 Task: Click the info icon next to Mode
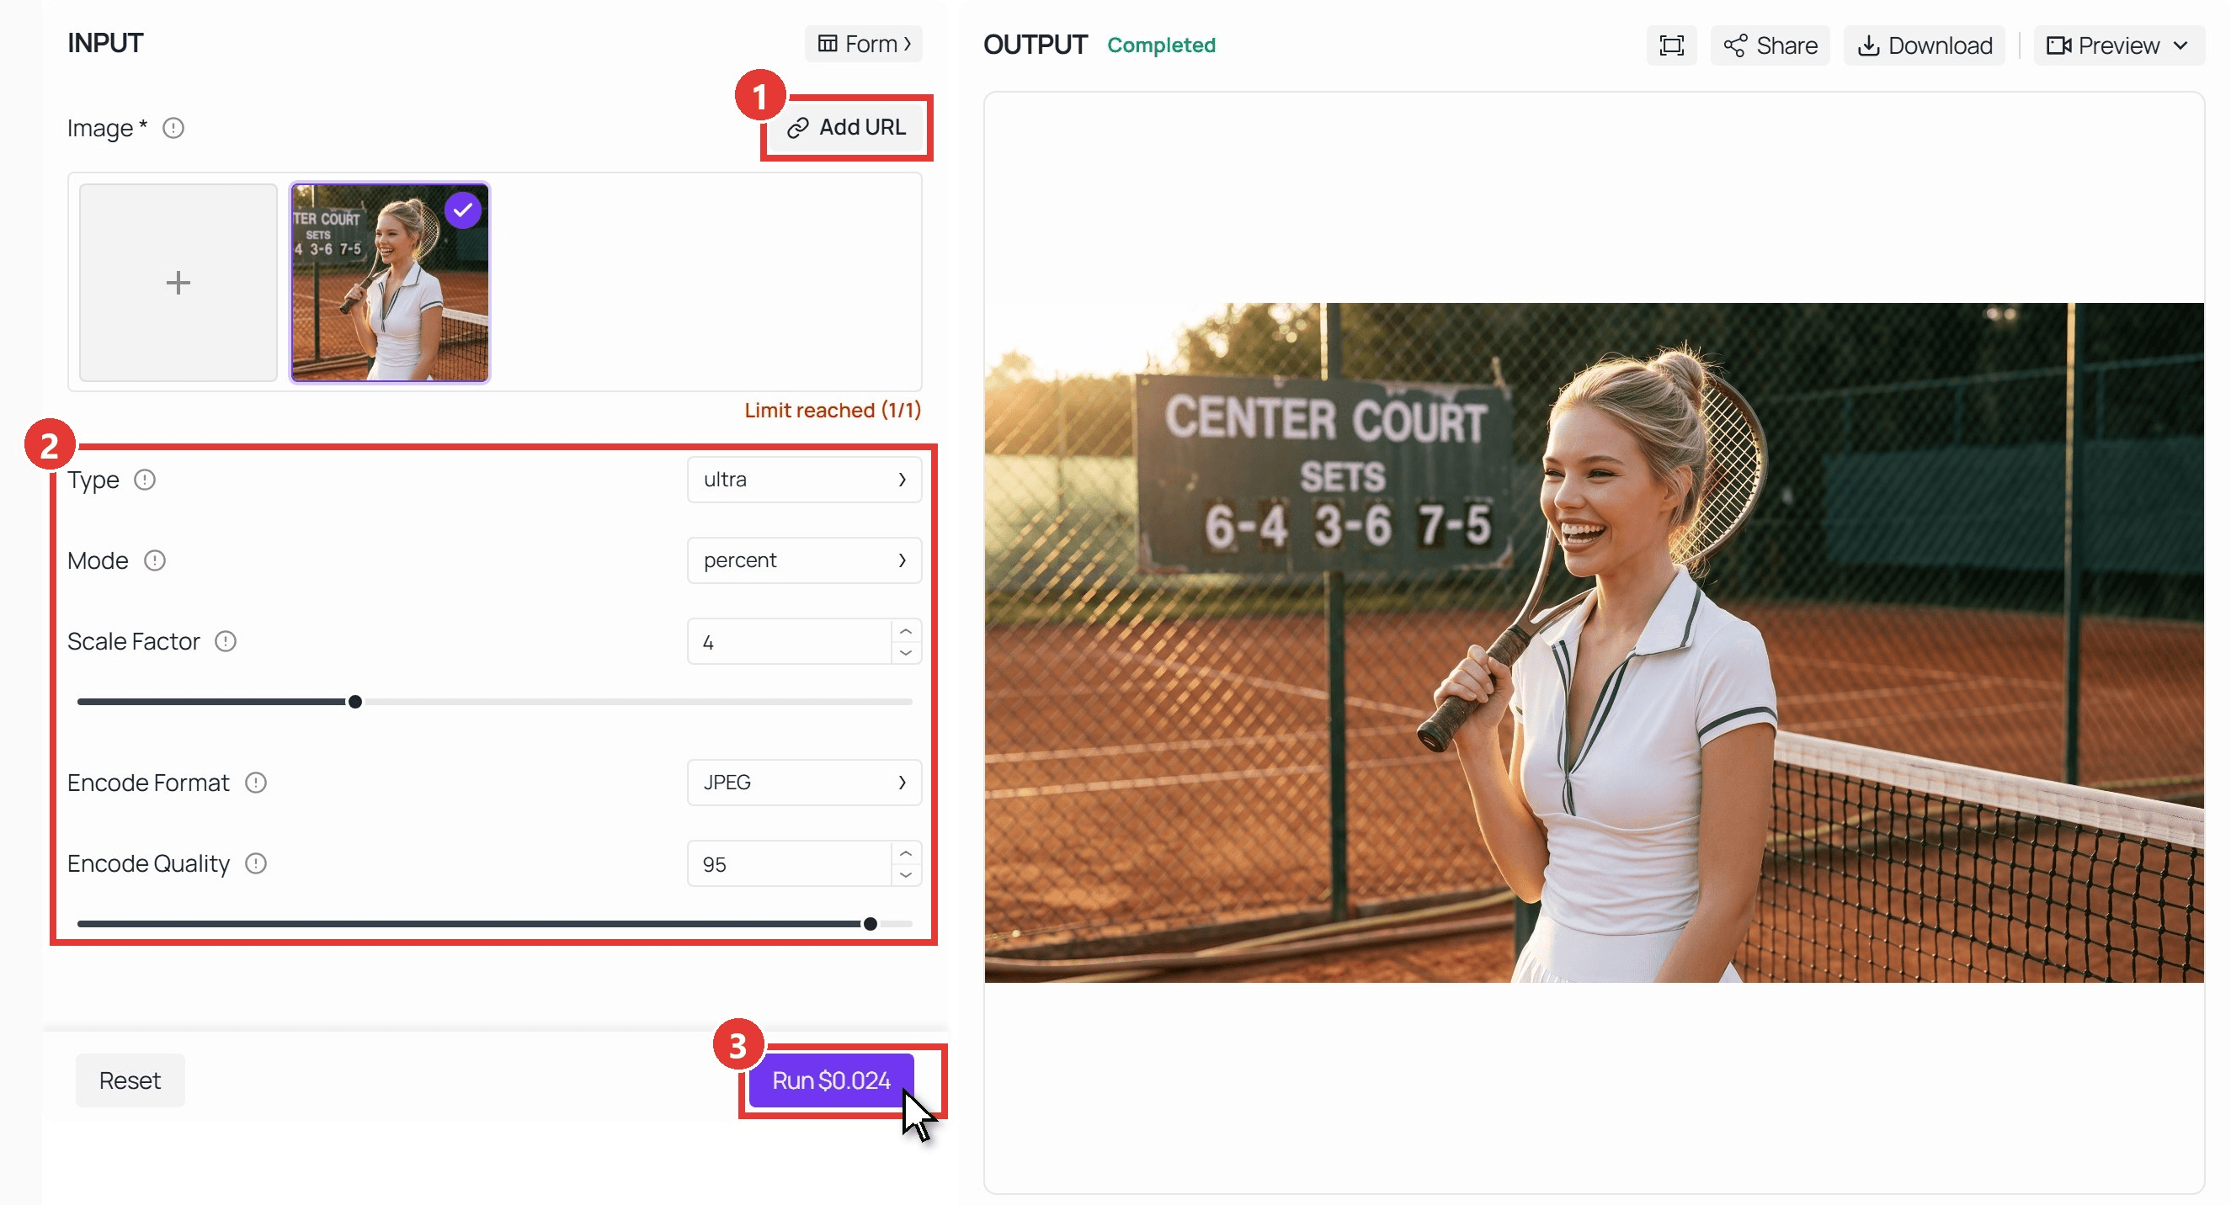[x=154, y=561]
